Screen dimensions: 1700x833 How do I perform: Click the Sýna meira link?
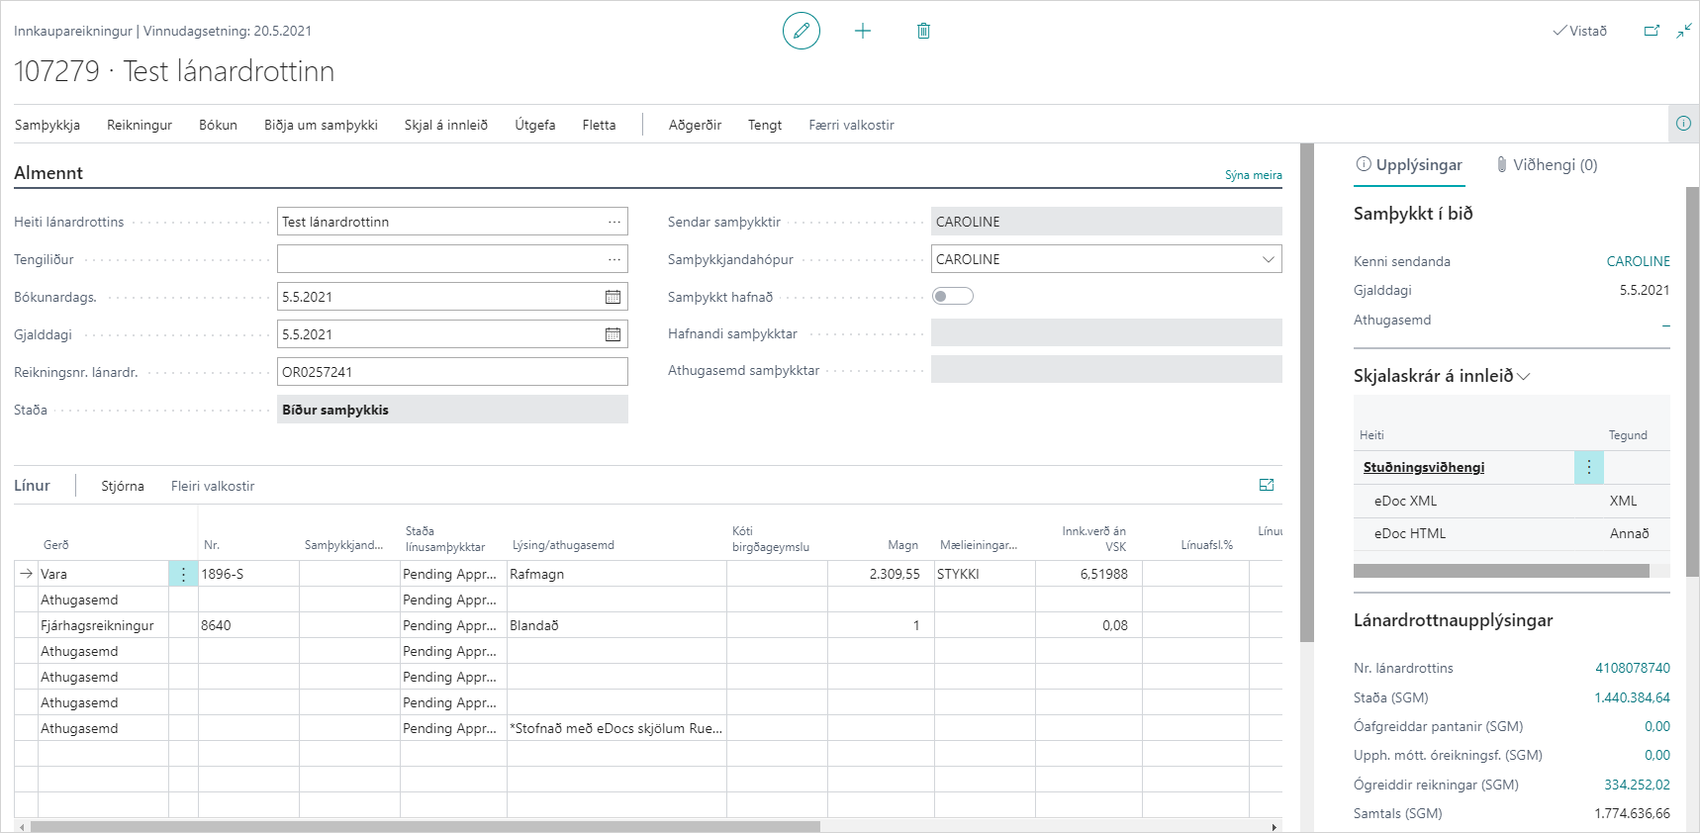point(1253,175)
